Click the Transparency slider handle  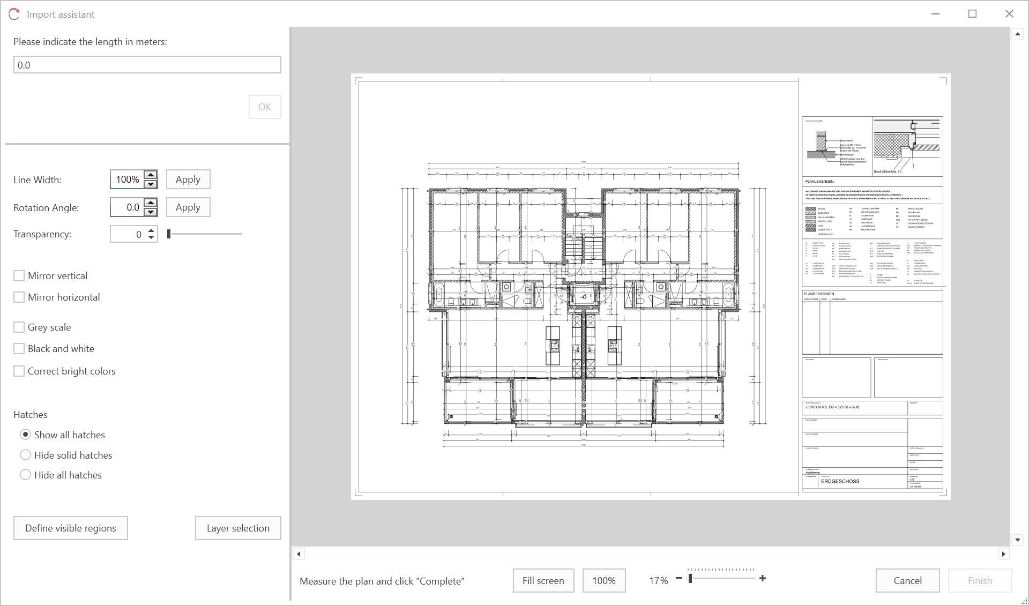coord(169,234)
